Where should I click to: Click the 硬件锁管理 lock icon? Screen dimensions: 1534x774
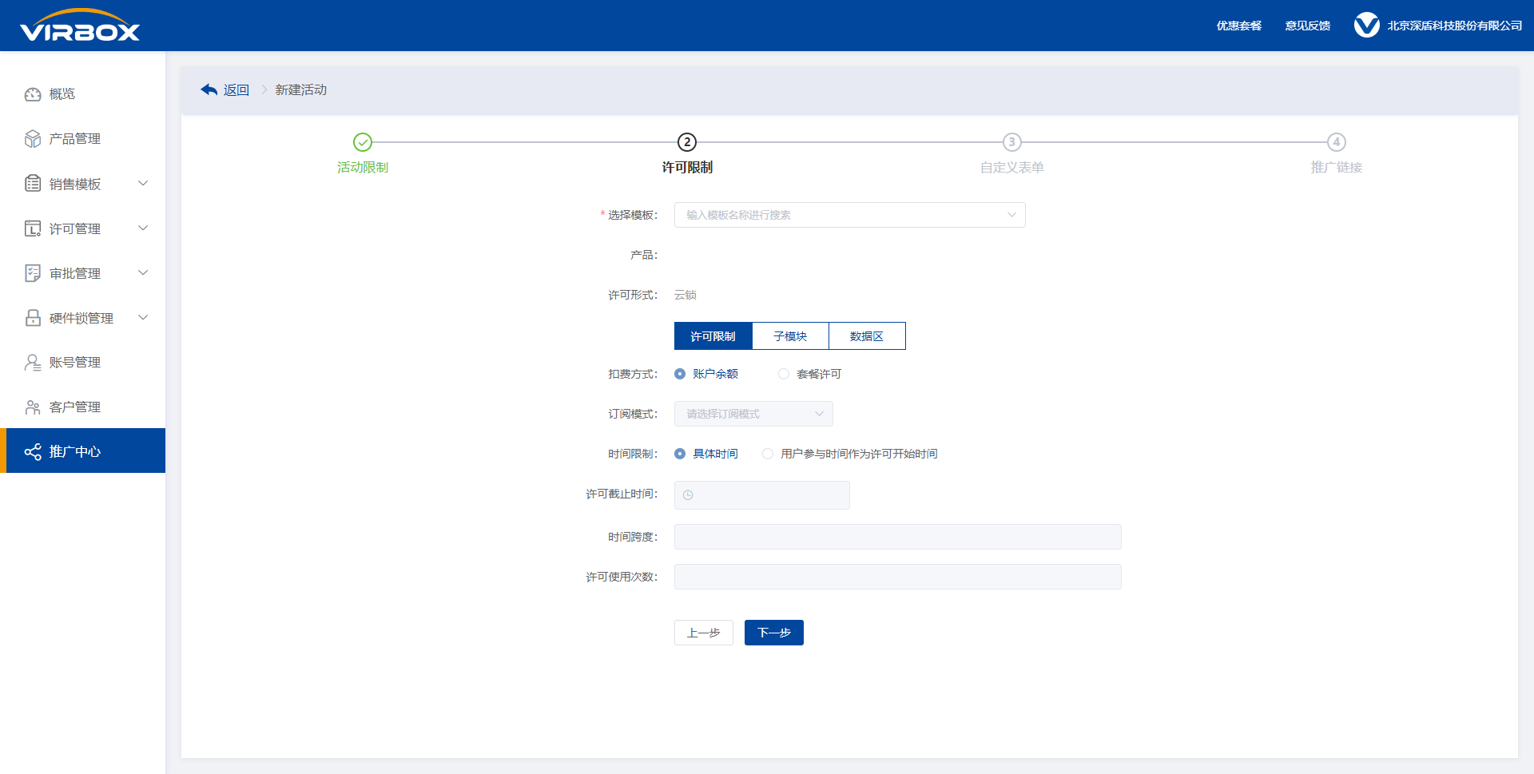(x=33, y=318)
